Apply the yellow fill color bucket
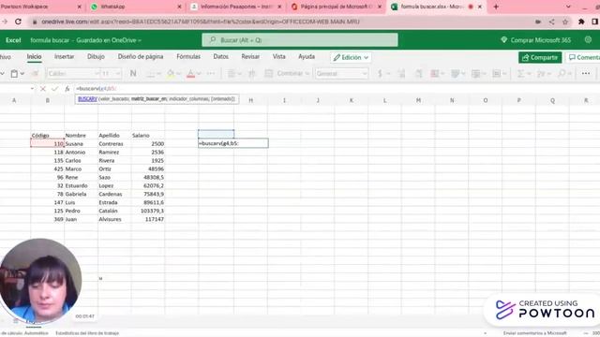 171,73
